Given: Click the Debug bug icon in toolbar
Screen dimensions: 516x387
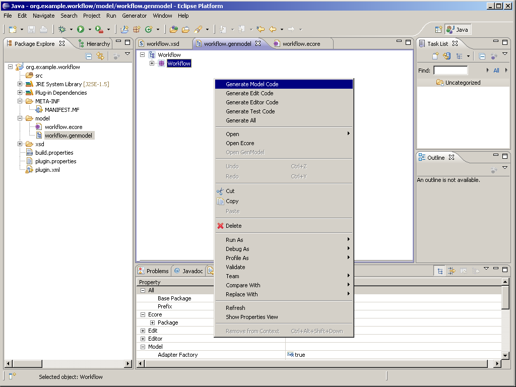Looking at the screenshot, I should pos(62,29).
